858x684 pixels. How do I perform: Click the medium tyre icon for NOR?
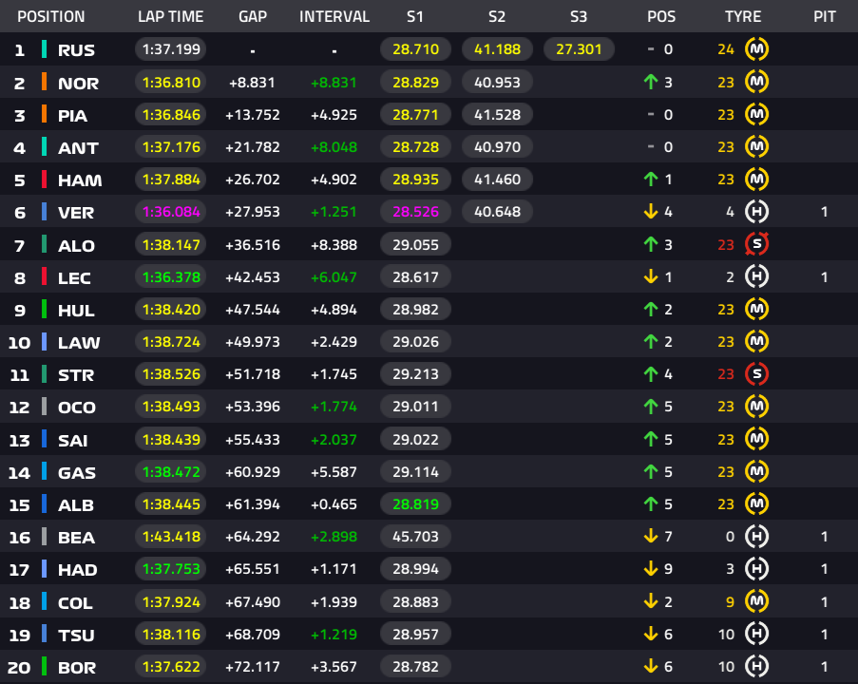pyautogui.click(x=756, y=82)
